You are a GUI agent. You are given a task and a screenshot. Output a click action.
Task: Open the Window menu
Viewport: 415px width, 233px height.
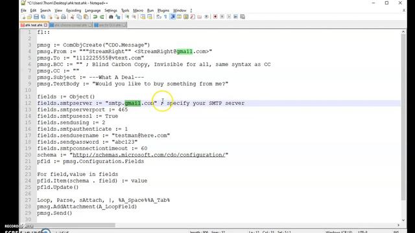[x=180, y=10]
